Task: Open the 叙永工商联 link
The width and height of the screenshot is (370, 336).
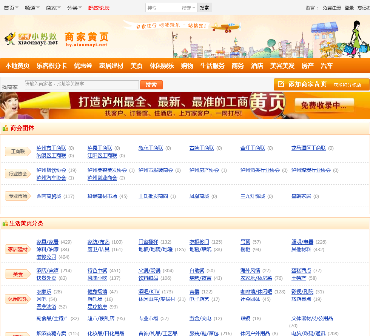Action: coord(151,148)
